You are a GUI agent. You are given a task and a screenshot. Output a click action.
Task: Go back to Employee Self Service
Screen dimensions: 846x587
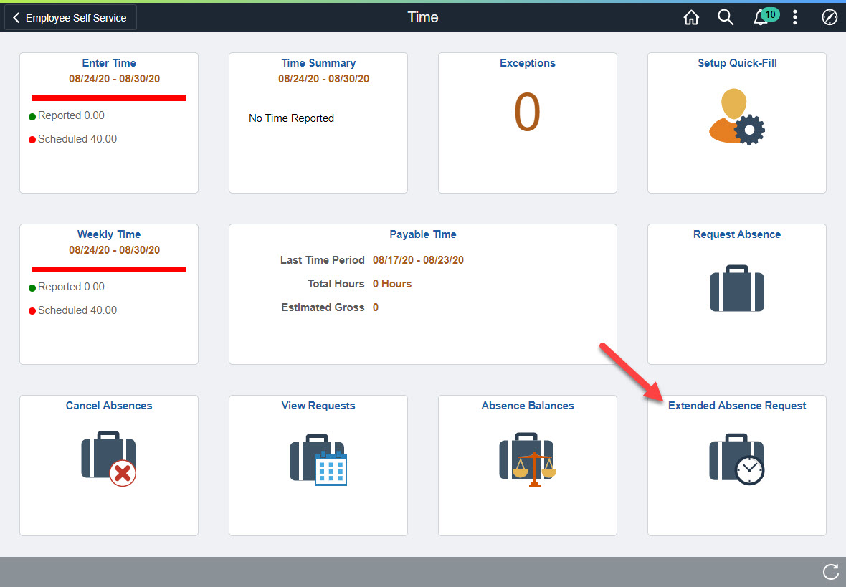tap(70, 18)
